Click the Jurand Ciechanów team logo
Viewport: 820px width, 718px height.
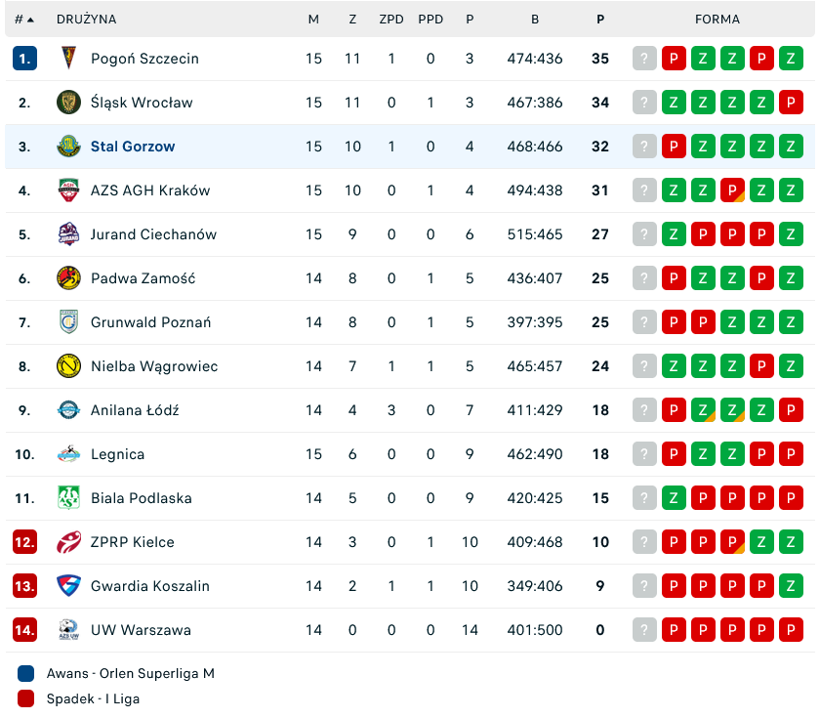pos(68,234)
